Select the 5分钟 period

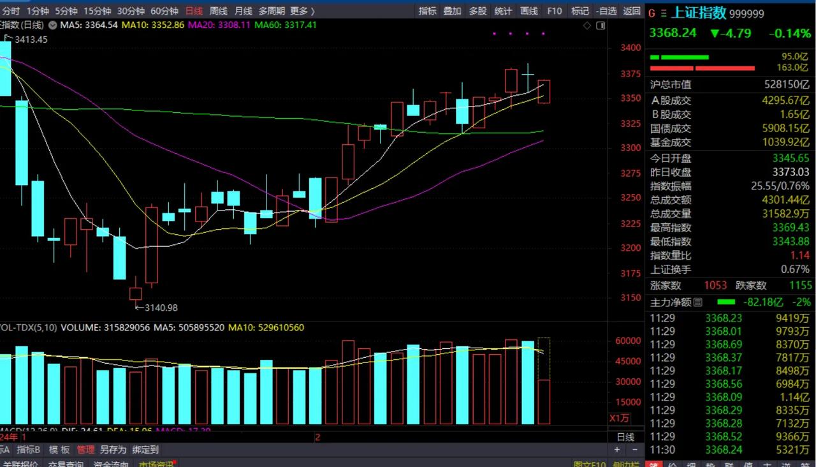coord(66,11)
